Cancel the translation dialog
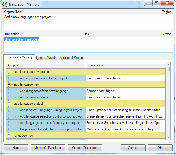Screen dimensions: 176x155 (133, 148)
